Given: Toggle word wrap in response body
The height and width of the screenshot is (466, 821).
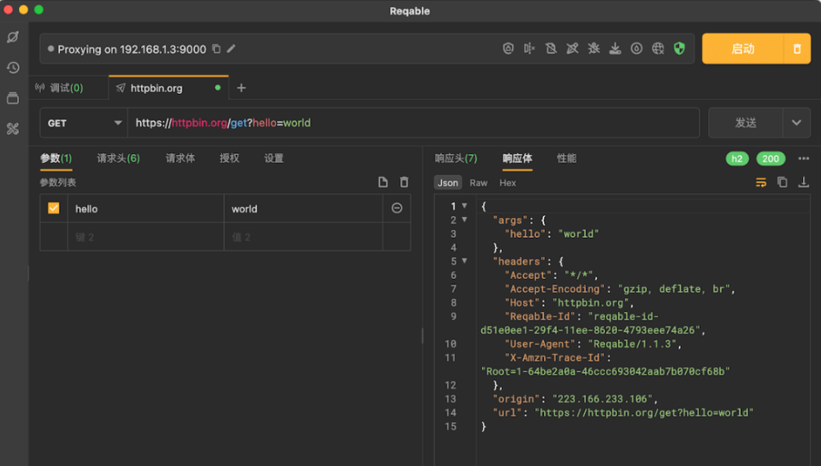Looking at the screenshot, I should 761,183.
